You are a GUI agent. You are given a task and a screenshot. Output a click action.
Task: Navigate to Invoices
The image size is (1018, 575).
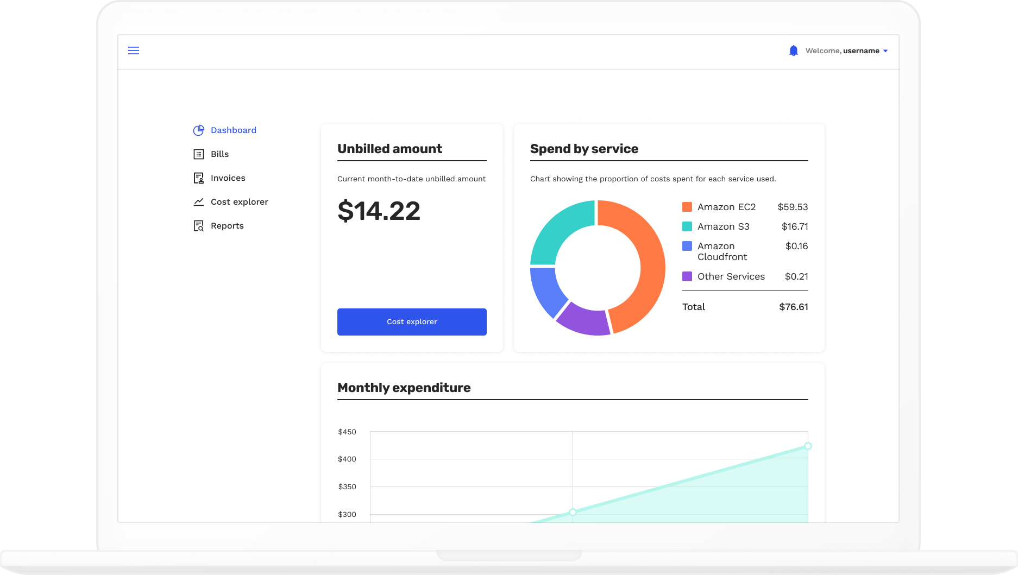228,178
